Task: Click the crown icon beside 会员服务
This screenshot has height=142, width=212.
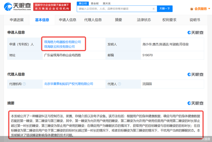Action: click(x=191, y=9)
